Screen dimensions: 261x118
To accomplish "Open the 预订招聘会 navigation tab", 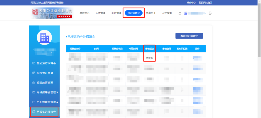I will tap(134, 13).
